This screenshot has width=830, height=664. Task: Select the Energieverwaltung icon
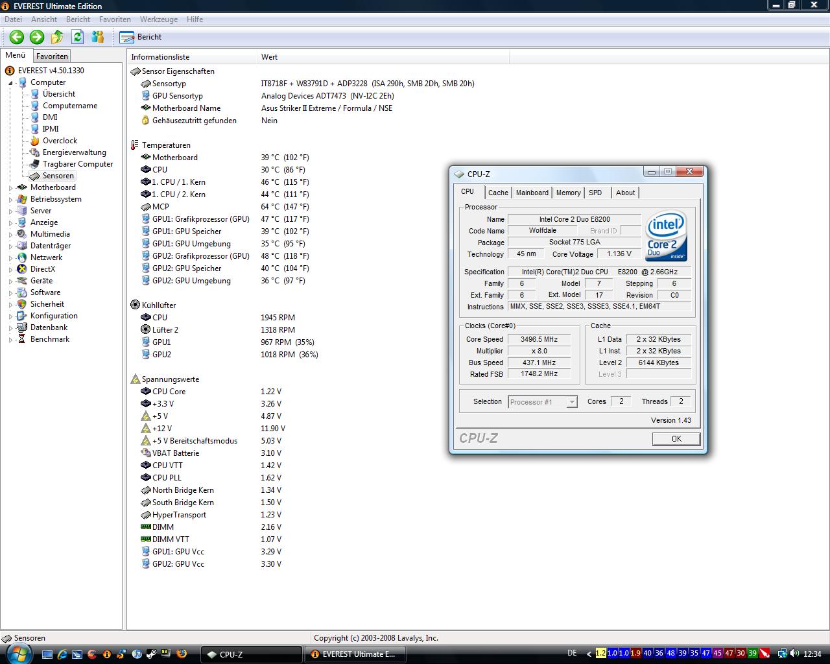(34, 152)
